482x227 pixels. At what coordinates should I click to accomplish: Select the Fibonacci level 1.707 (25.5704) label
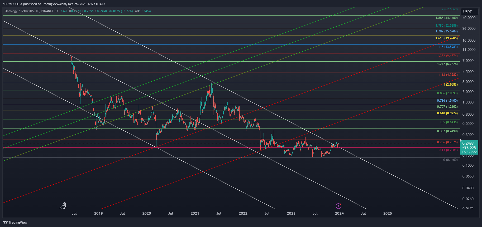click(x=446, y=31)
